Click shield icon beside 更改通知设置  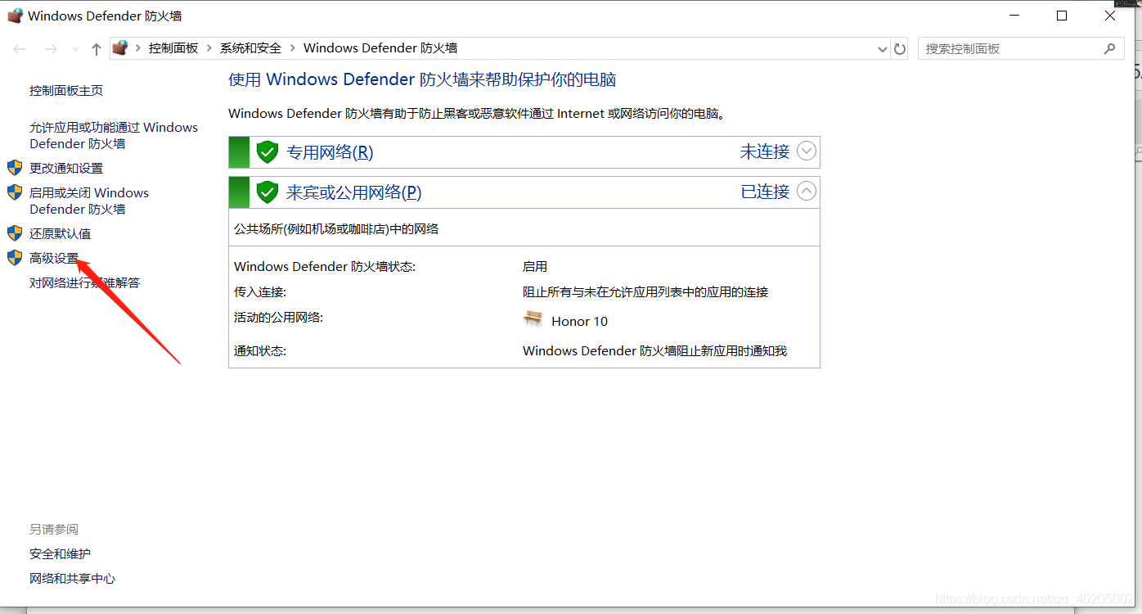coord(15,168)
